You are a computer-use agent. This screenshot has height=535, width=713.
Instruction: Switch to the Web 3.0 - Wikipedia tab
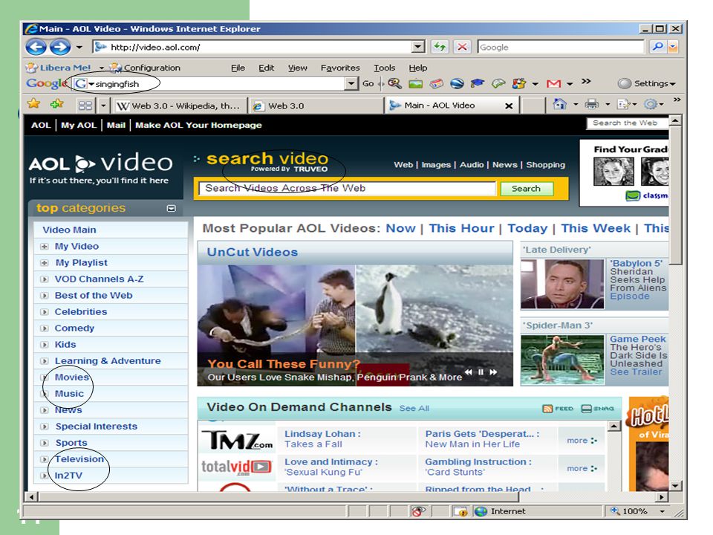click(179, 106)
